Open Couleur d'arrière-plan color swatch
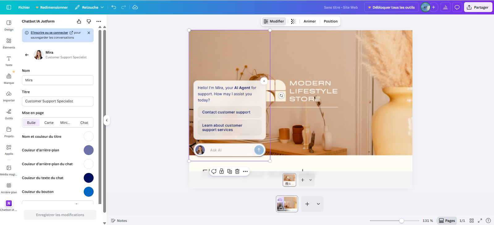Image resolution: width=494 pixels, height=225 pixels. (x=89, y=150)
